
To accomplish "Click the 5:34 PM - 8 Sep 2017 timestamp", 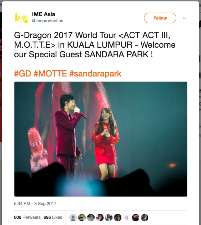I will [35, 204].
